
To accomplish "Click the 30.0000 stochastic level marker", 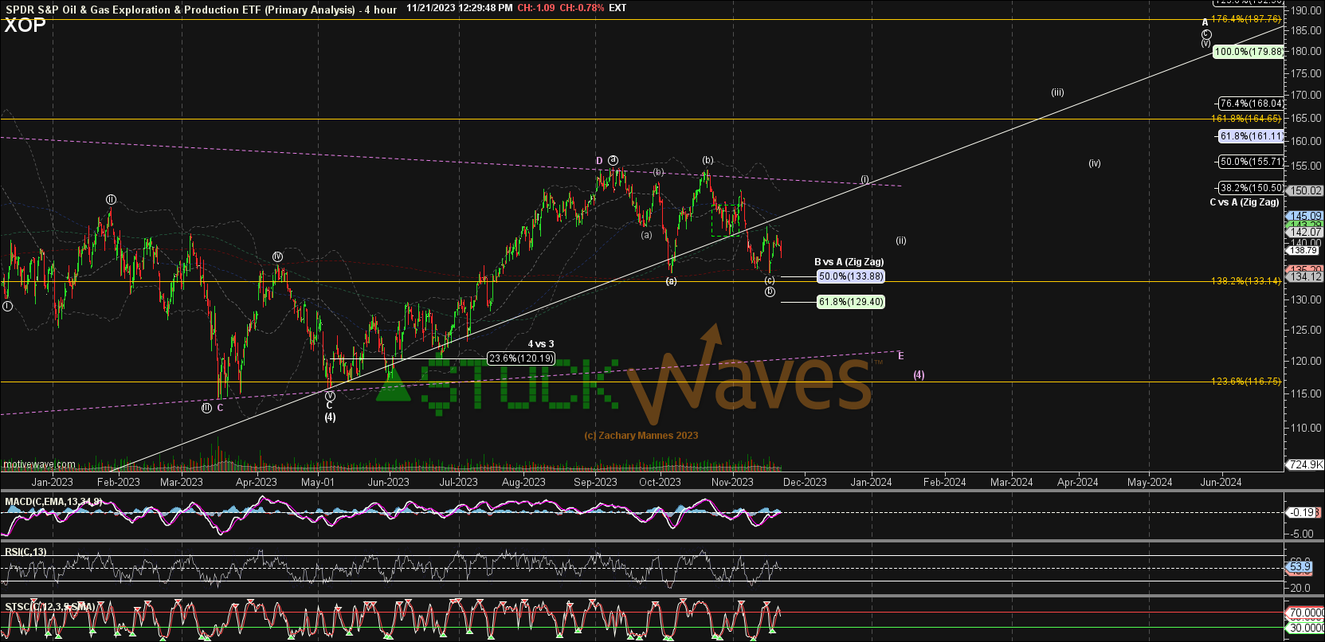I will point(1307,628).
